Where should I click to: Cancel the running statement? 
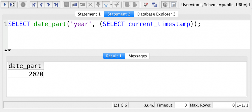click(x=23, y=4)
